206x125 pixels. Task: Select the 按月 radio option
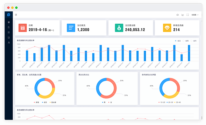pos(194,41)
